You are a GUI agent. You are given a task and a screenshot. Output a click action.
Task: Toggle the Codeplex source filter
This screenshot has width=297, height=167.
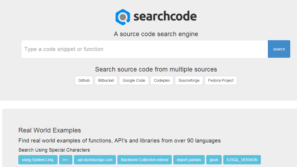pos(162,80)
